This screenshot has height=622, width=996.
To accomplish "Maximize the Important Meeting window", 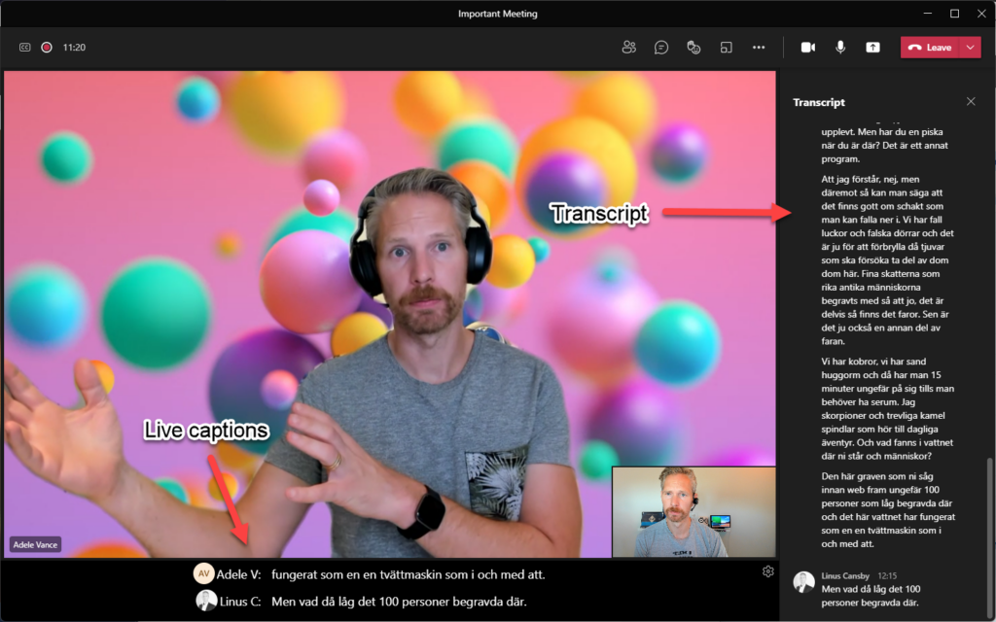I will [x=955, y=14].
